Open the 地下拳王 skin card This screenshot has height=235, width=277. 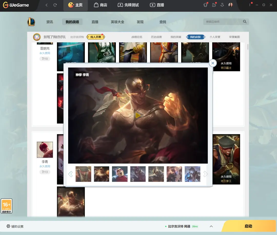(226, 159)
